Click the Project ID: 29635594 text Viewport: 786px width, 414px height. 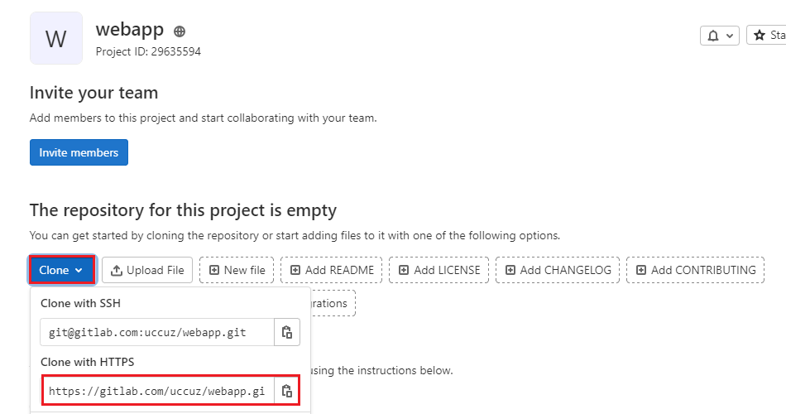pos(148,51)
